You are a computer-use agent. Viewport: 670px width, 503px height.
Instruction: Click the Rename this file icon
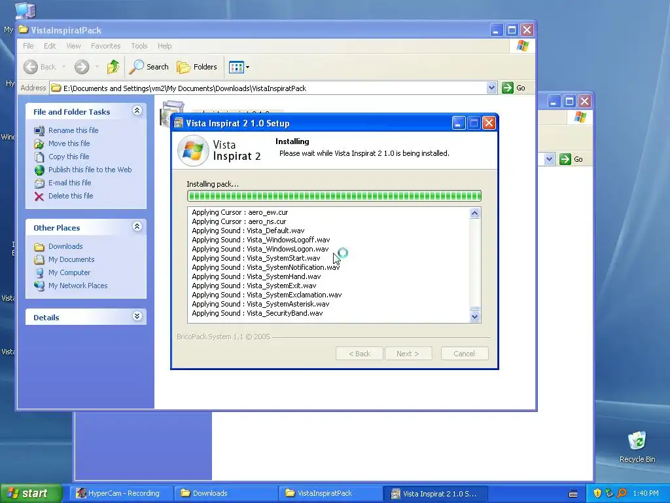tap(39, 130)
